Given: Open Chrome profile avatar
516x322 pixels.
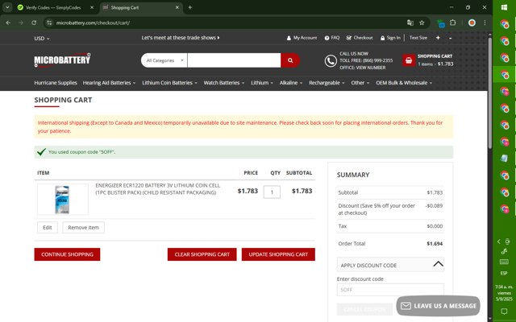Looking at the screenshot, I should [472, 23].
